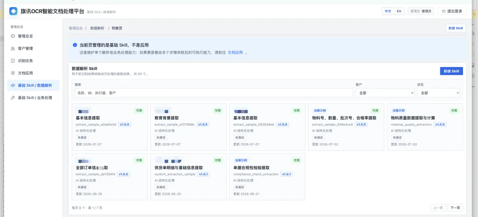Open the 客户 filter dropdown
The image size is (478, 217).
click(x=385, y=93)
